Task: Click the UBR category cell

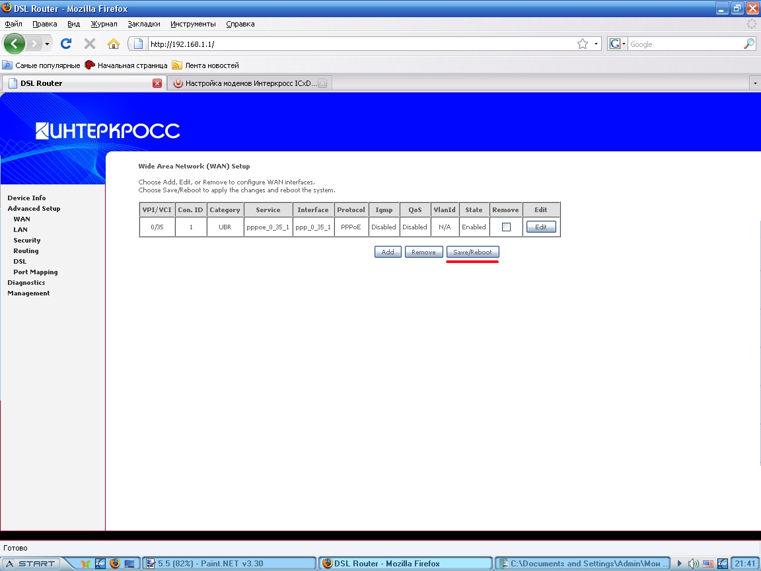Action: click(225, 227)
